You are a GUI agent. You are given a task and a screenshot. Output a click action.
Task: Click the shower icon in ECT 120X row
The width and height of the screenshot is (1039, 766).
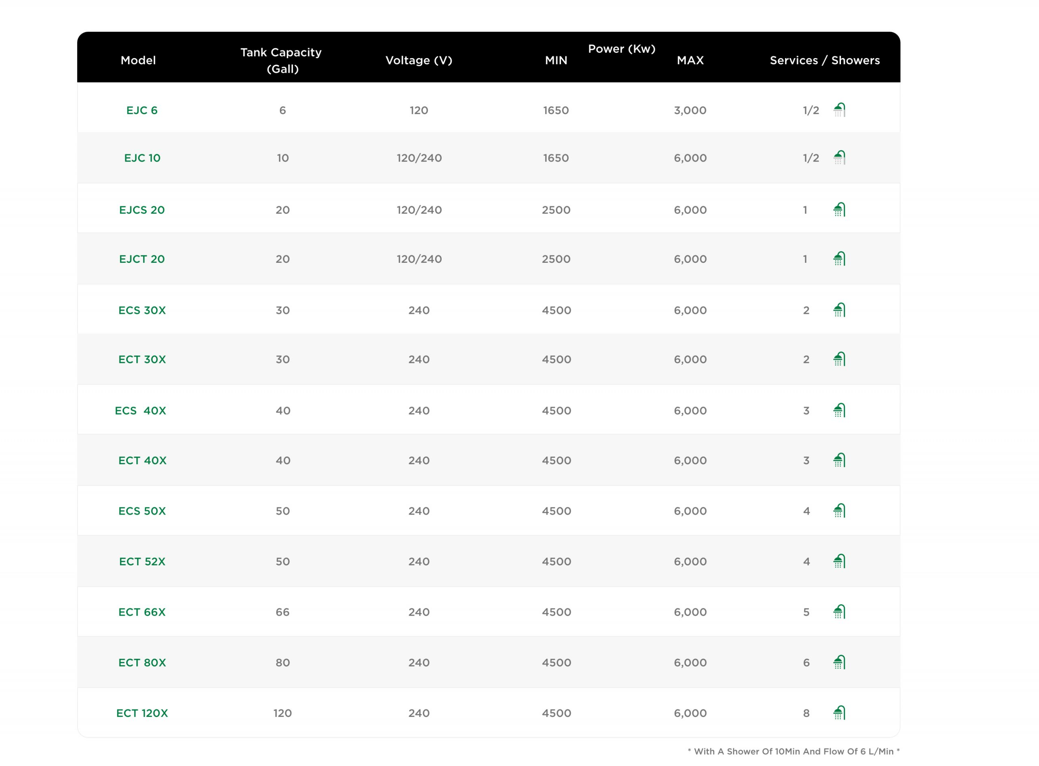[x=839, y=713]
